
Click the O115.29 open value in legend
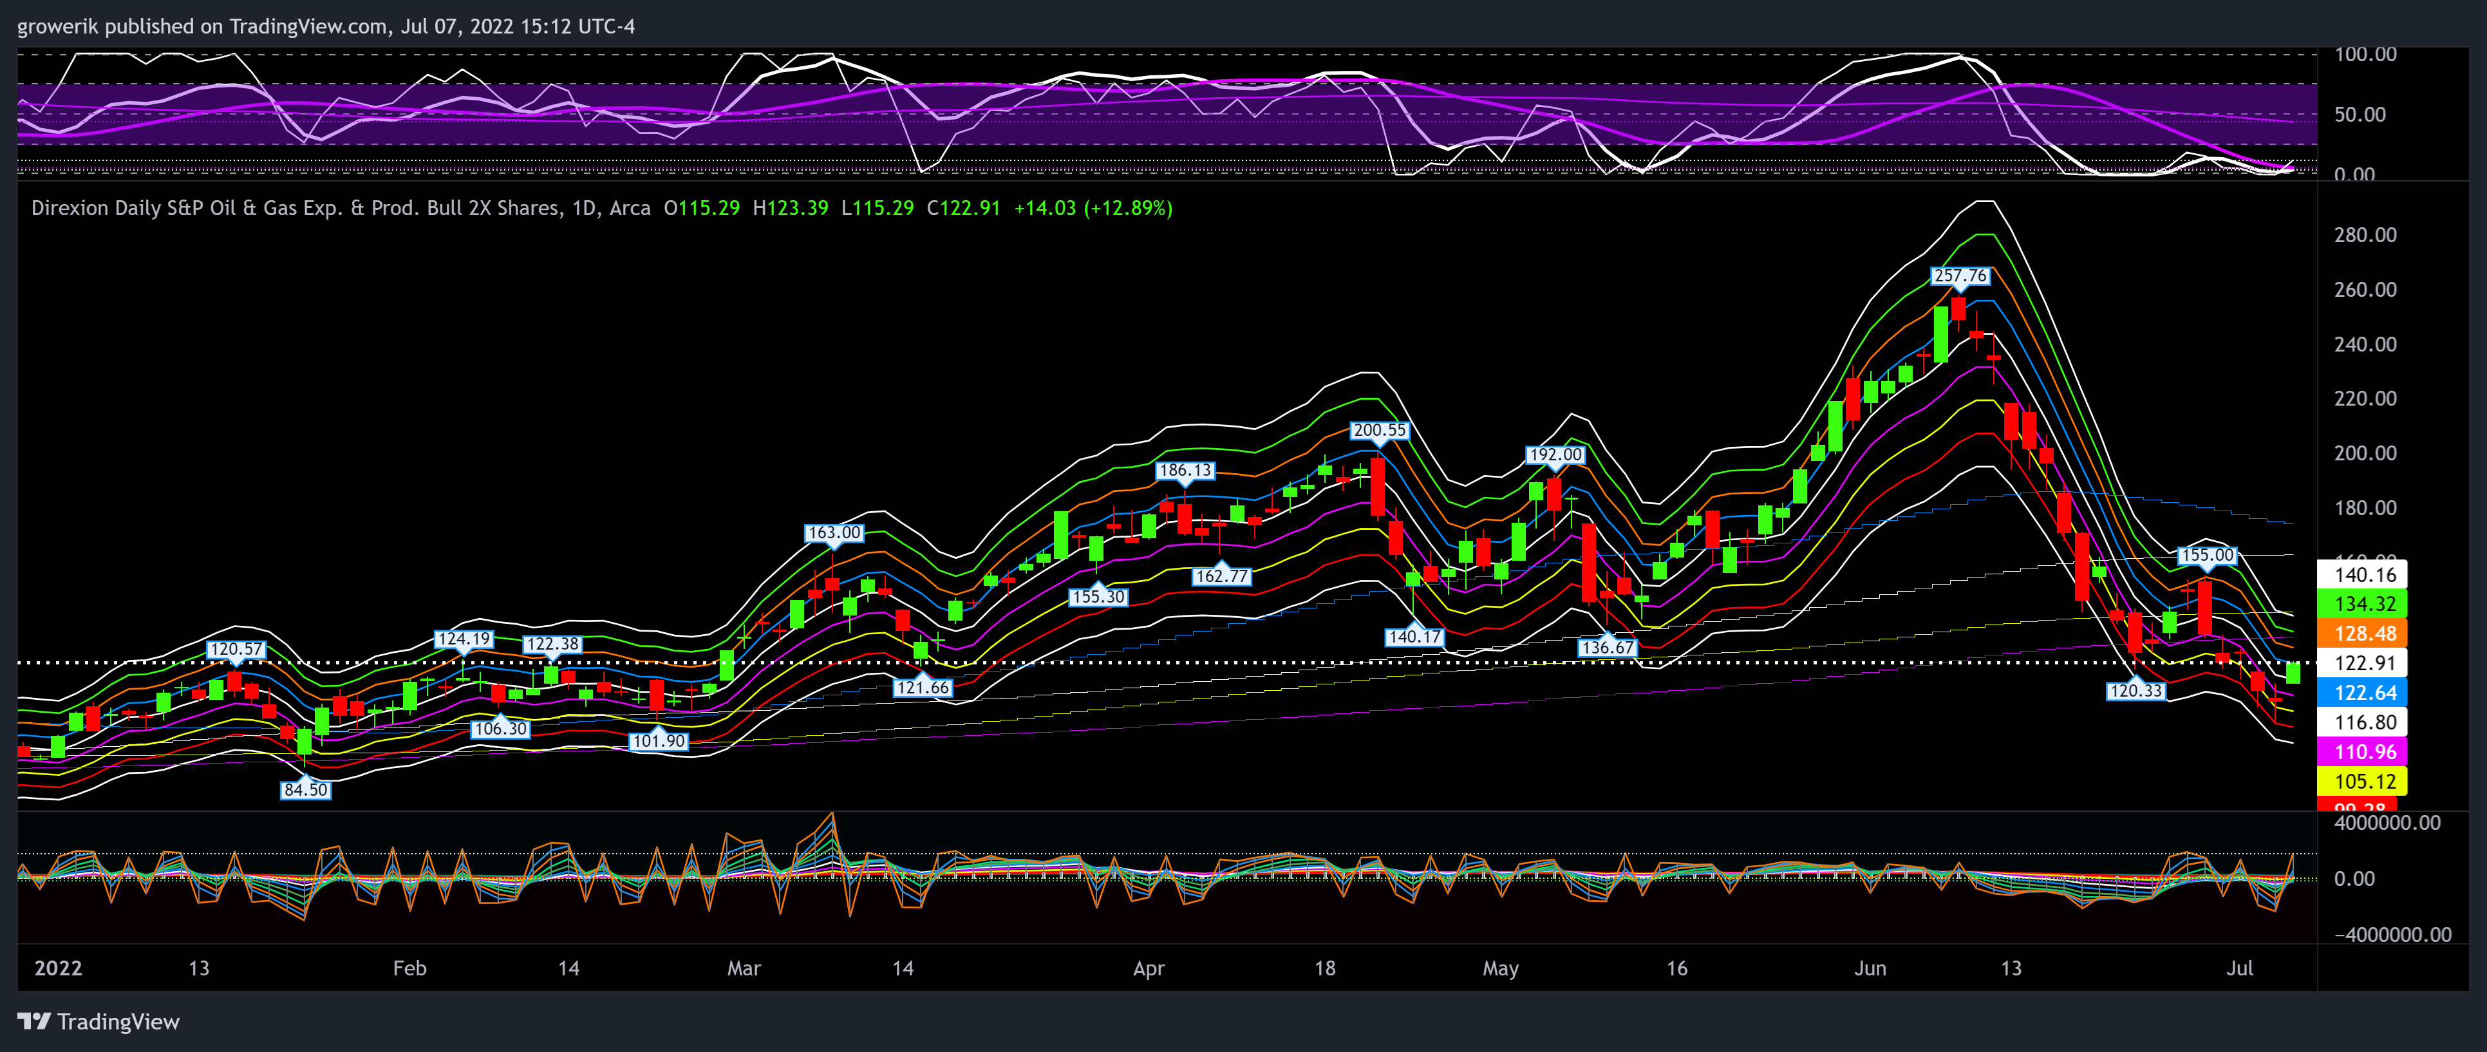(x=702, y=209)
